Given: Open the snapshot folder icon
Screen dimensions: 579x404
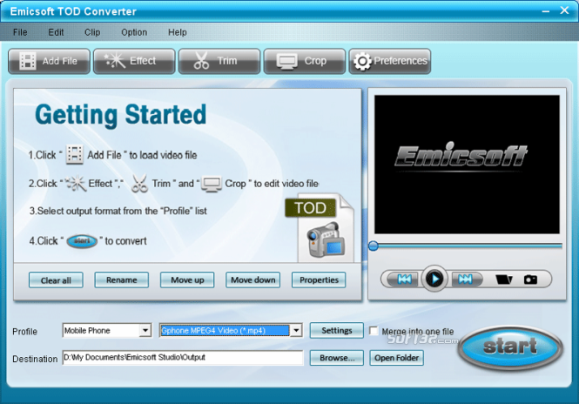Looking at the screenshot, I should (503, 279).
